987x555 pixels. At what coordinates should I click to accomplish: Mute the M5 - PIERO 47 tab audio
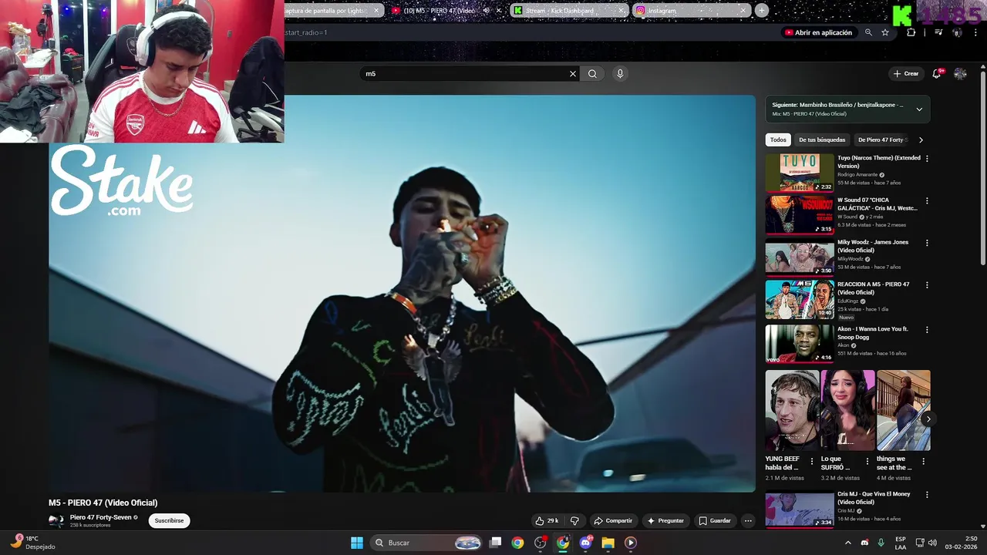point(486,11)
